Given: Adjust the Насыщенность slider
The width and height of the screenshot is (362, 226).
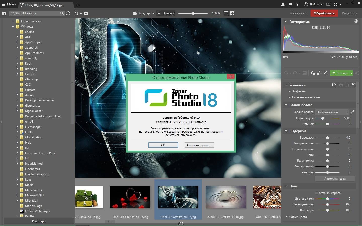Looking at the screenshot, I should pyautogui.click(x=327, y=204).
